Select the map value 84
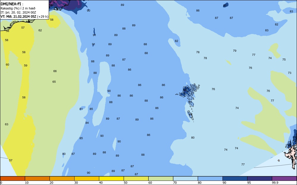This screenshot has width=297, height=185. [x=87, y=123]
